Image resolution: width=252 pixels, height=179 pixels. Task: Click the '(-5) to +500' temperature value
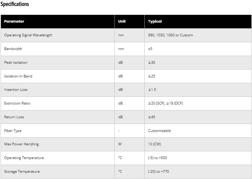click(x=158, y=158)
